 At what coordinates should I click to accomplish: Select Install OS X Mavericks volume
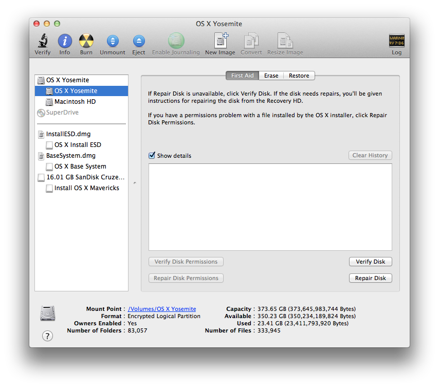click(x=81, y=188)
